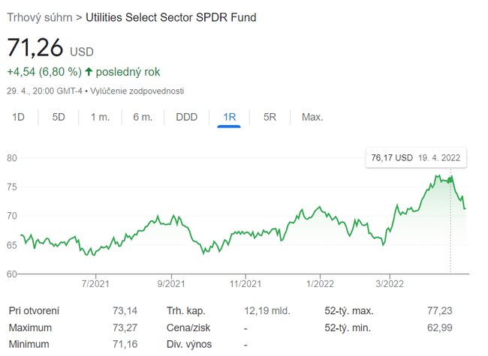Screen dimensions: 488x356
Task: Click the green upward arrow icon
Action: click(x=89, y=72)
